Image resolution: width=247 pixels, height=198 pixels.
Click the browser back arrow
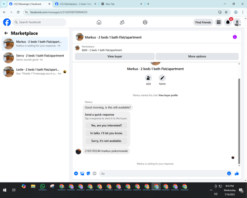[x=4, y=12]
